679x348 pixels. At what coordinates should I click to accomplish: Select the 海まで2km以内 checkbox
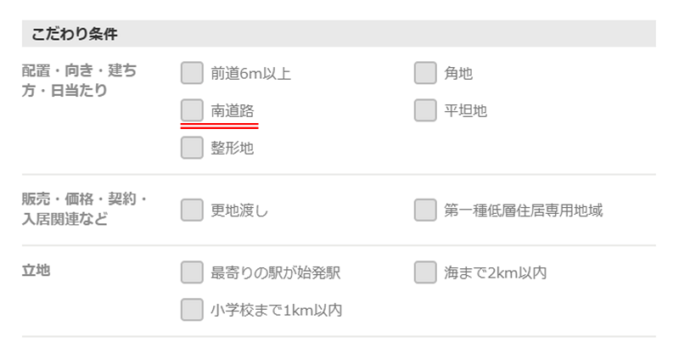pyautogui.click(x=425, y=272)
